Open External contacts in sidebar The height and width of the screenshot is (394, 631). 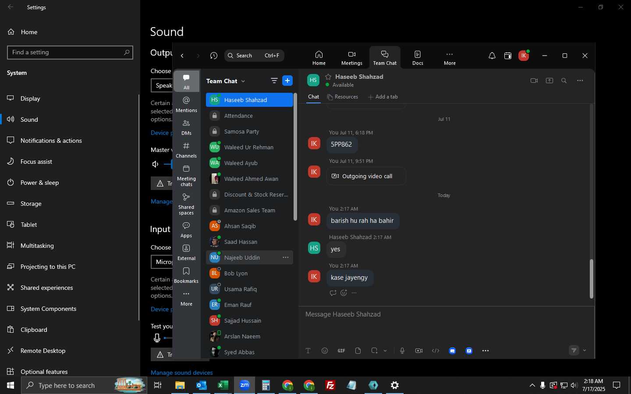pos(186,253)
